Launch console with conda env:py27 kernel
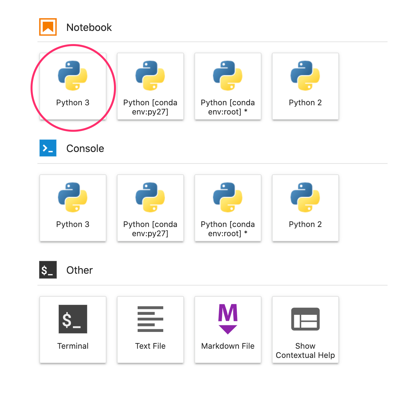Screen dimensions: 404x402 click(150, 208)
